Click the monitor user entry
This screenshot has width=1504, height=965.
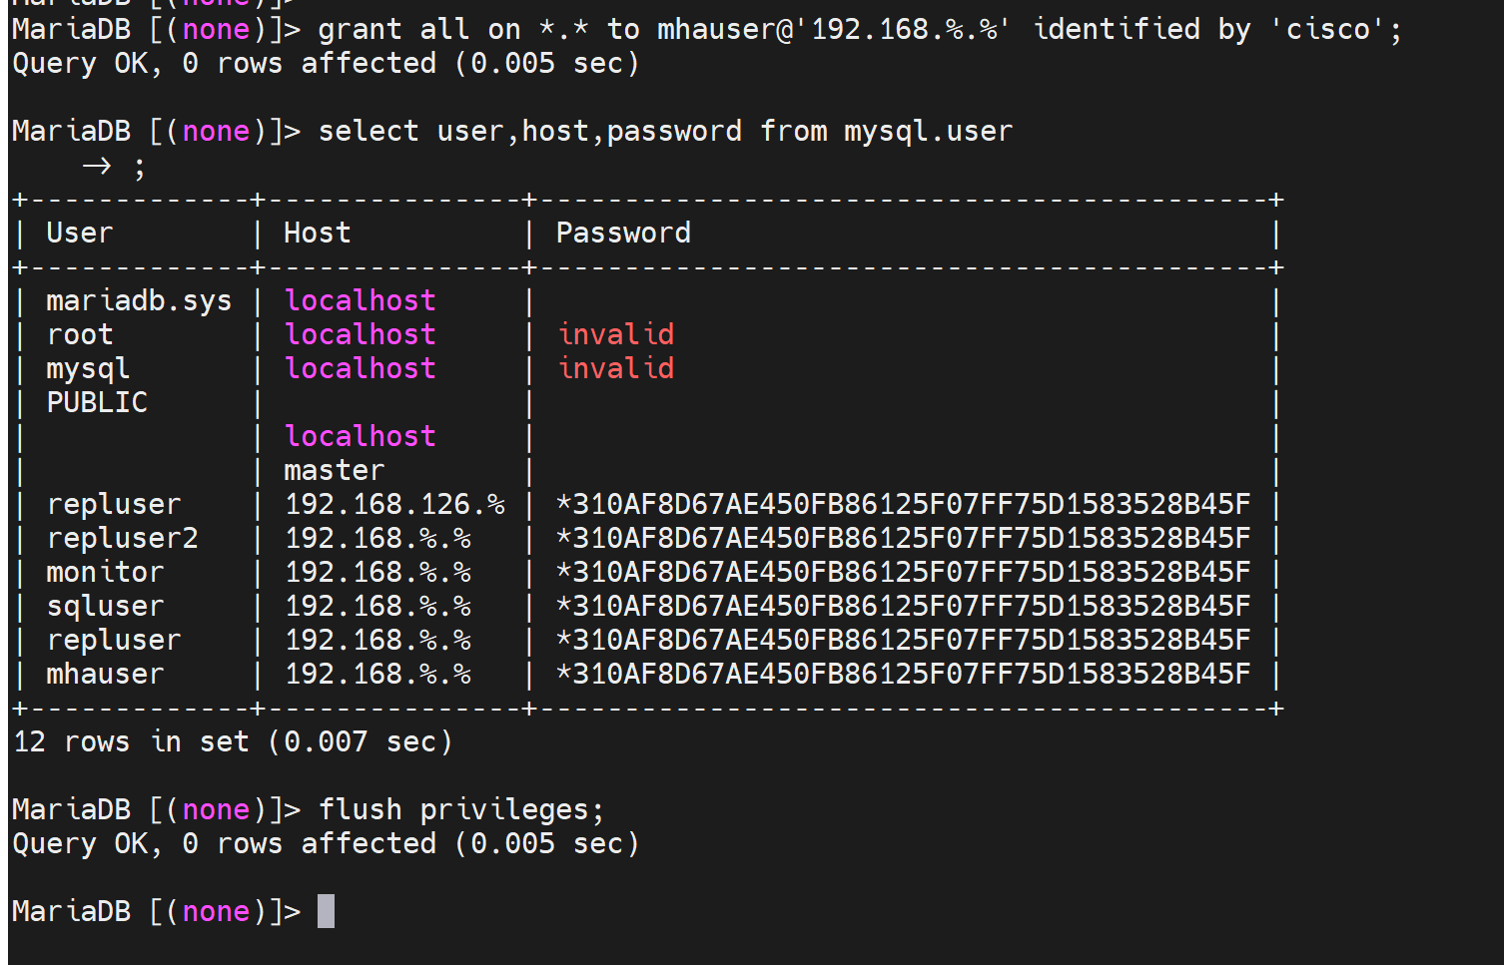[105, 573]
